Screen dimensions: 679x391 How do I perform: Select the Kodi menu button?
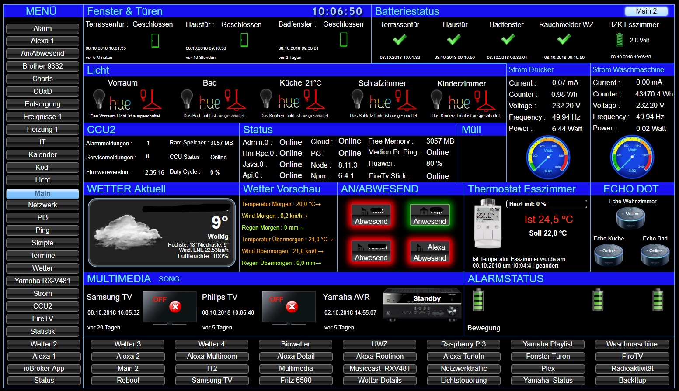click(42, 168)
